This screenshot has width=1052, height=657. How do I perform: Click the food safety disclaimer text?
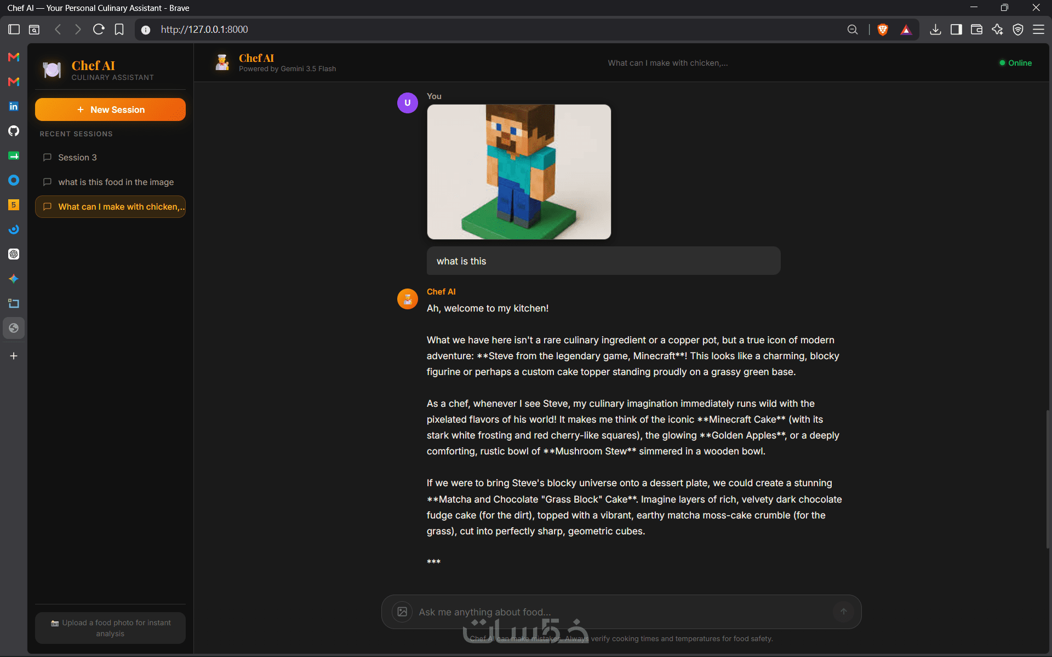621,639
